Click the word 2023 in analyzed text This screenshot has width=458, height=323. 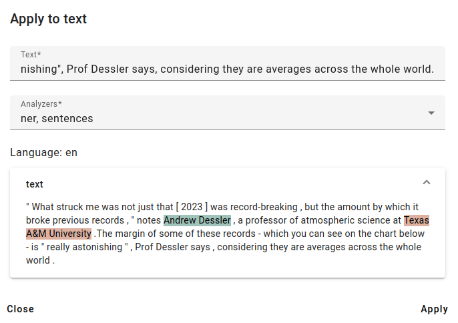[x=192, y=207]
